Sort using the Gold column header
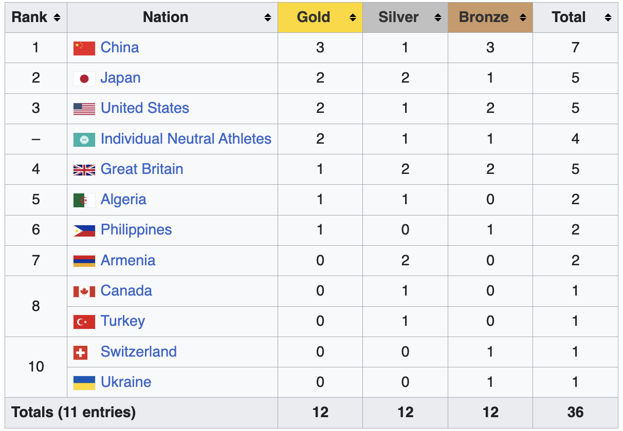 (x=314, y=17)
